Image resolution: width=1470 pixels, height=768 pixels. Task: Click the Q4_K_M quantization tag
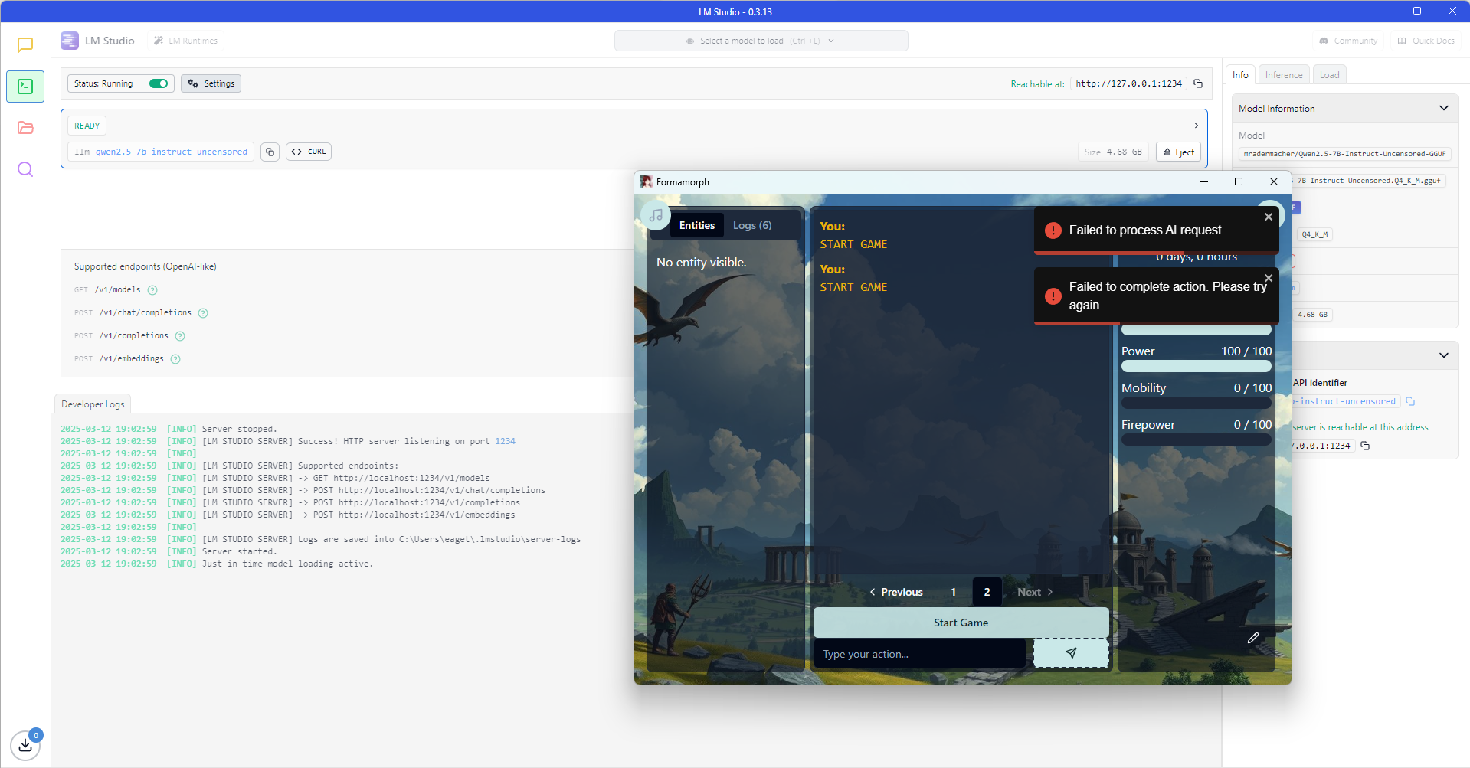point(1315,234)
